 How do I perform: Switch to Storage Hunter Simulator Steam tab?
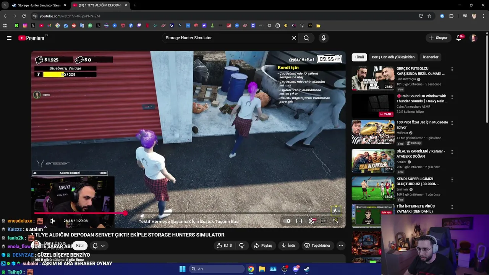pyautogui.click(x=39, y=5)
